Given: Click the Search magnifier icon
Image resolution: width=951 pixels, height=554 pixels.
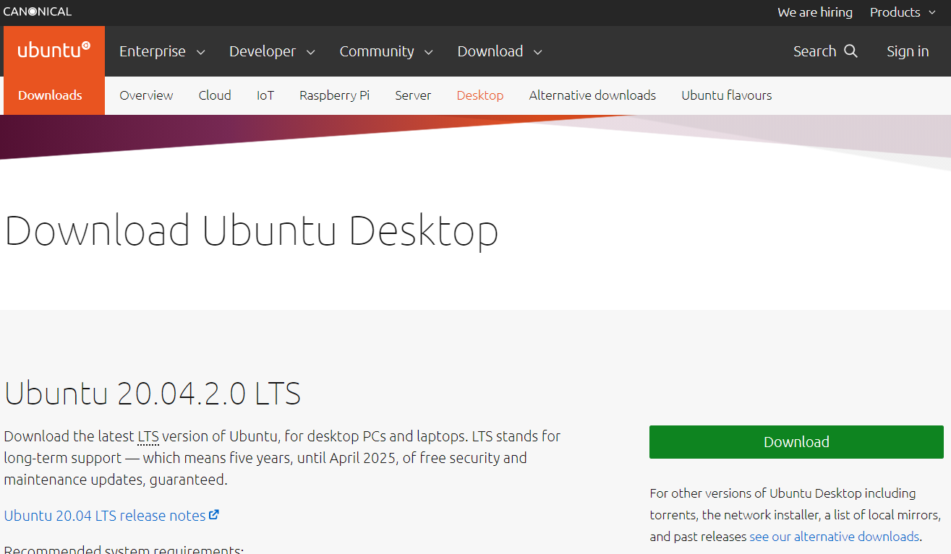Looking at the screenshot, I should pyautogui.click(x=850, y=51).
